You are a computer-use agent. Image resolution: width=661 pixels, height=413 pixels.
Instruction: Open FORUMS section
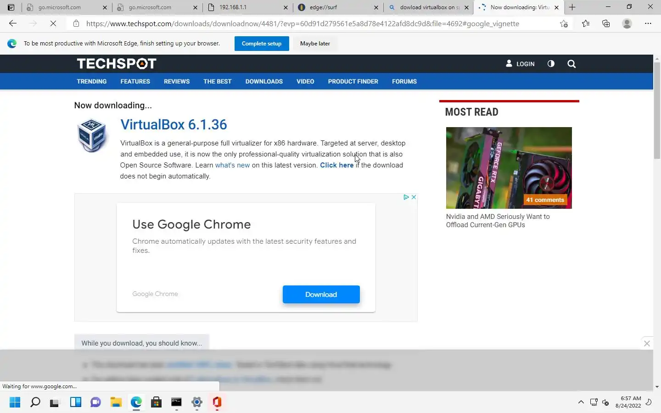[404, 81]
